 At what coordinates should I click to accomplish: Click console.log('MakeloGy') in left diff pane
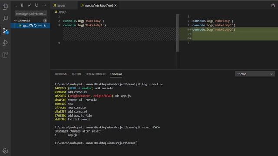coord(84,21)
